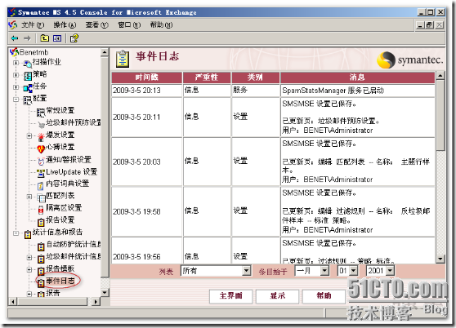Click the 配置 tree icon
Image resolution: width=456 pixels, height=328 pixels.
tap(28, 100)
